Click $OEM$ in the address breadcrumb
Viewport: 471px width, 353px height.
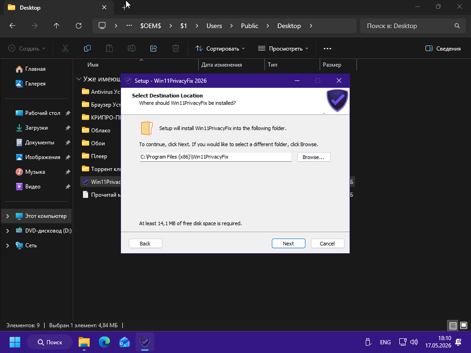tap(151, 26)
